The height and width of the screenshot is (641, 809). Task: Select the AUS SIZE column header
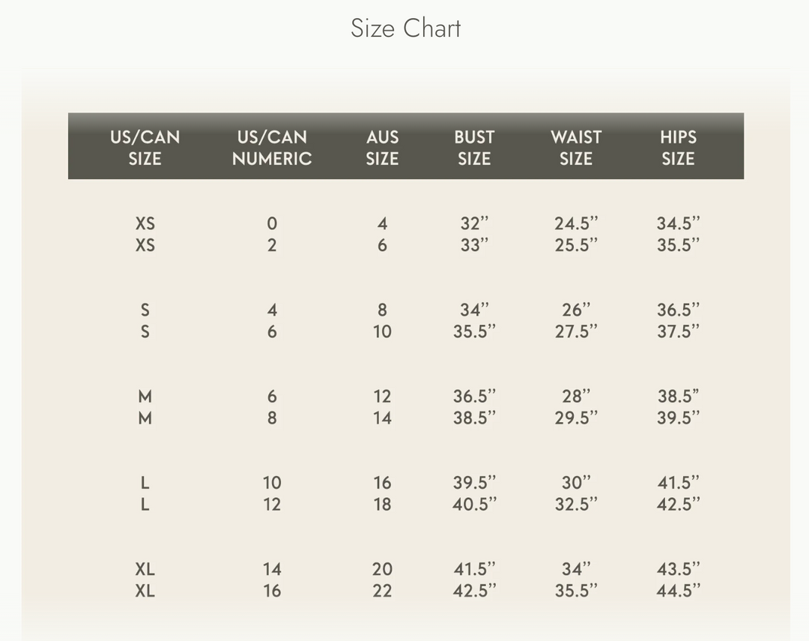point(382,148)
